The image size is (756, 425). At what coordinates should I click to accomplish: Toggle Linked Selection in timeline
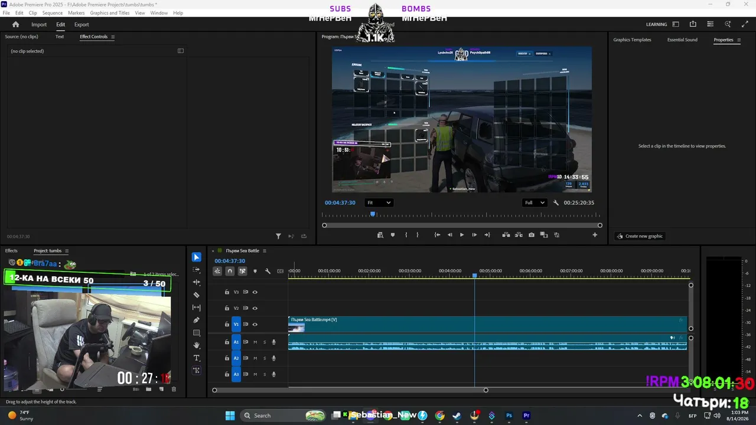click(x=242, y=271)
